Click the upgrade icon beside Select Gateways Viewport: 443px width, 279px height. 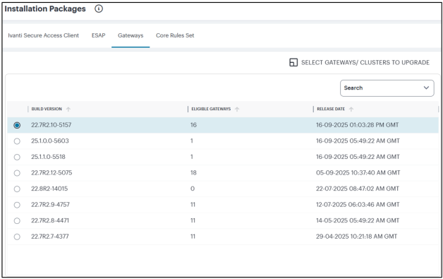293,62
